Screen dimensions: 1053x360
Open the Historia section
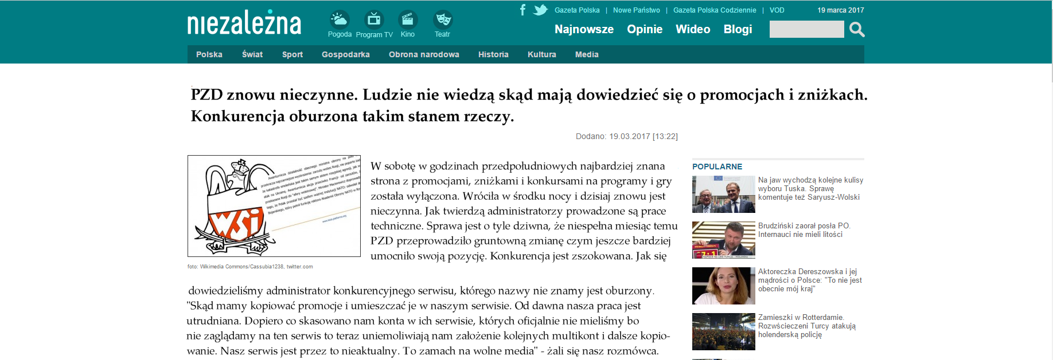[x=493, y=54]
